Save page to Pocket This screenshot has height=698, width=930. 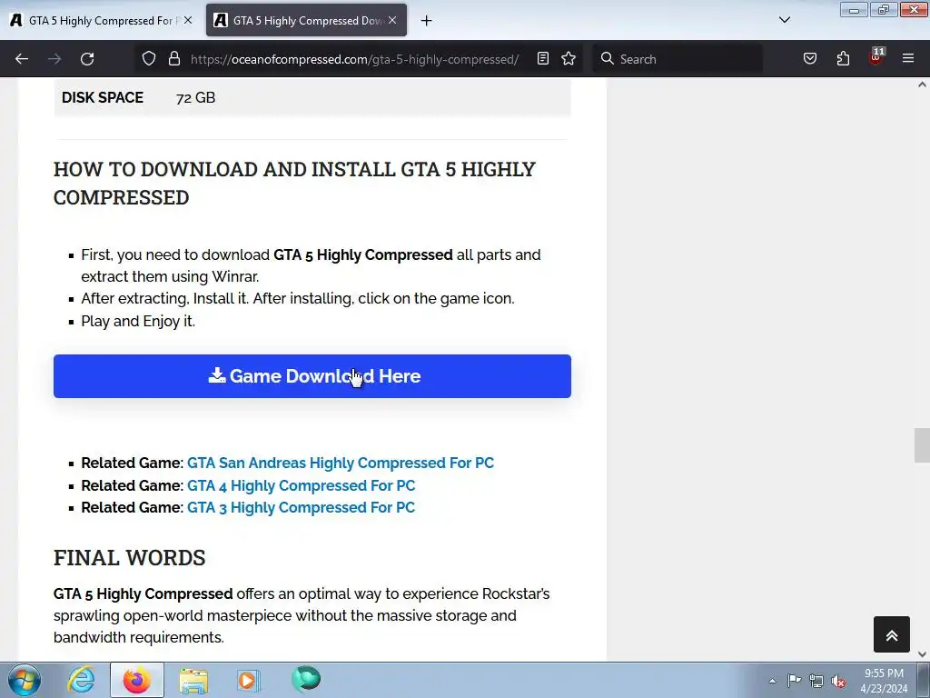click(x=809, y=59)
